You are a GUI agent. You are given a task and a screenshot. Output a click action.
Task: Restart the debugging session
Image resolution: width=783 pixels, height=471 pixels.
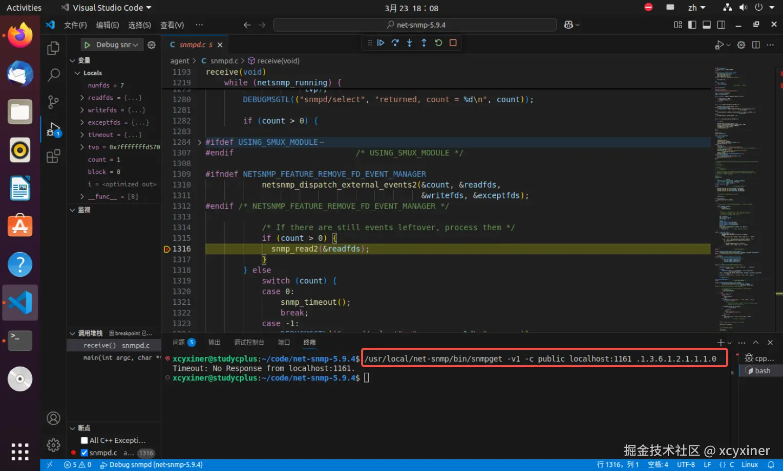click(438, 43)
